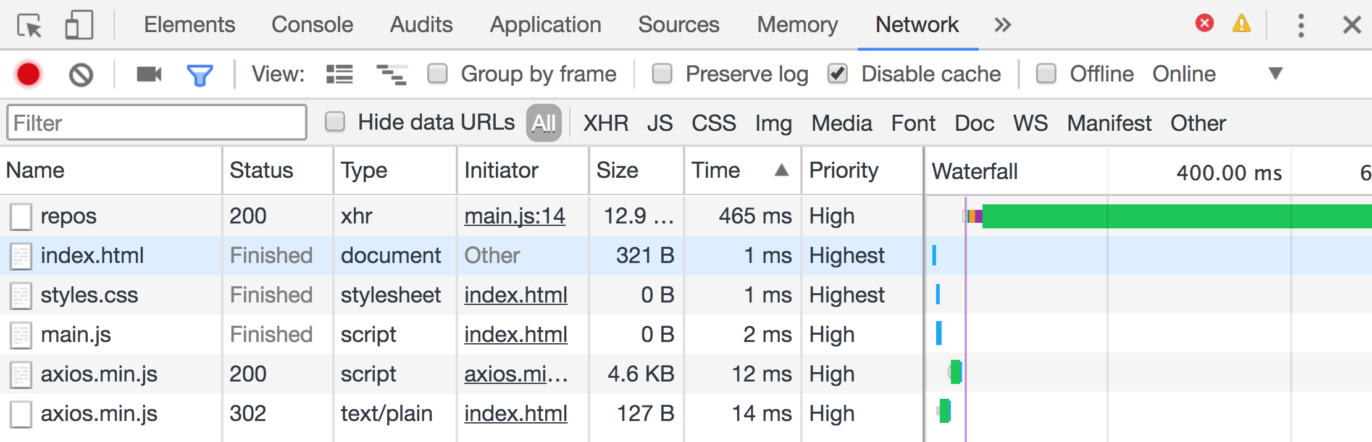Switch to the Console tab

coord(312,25)
